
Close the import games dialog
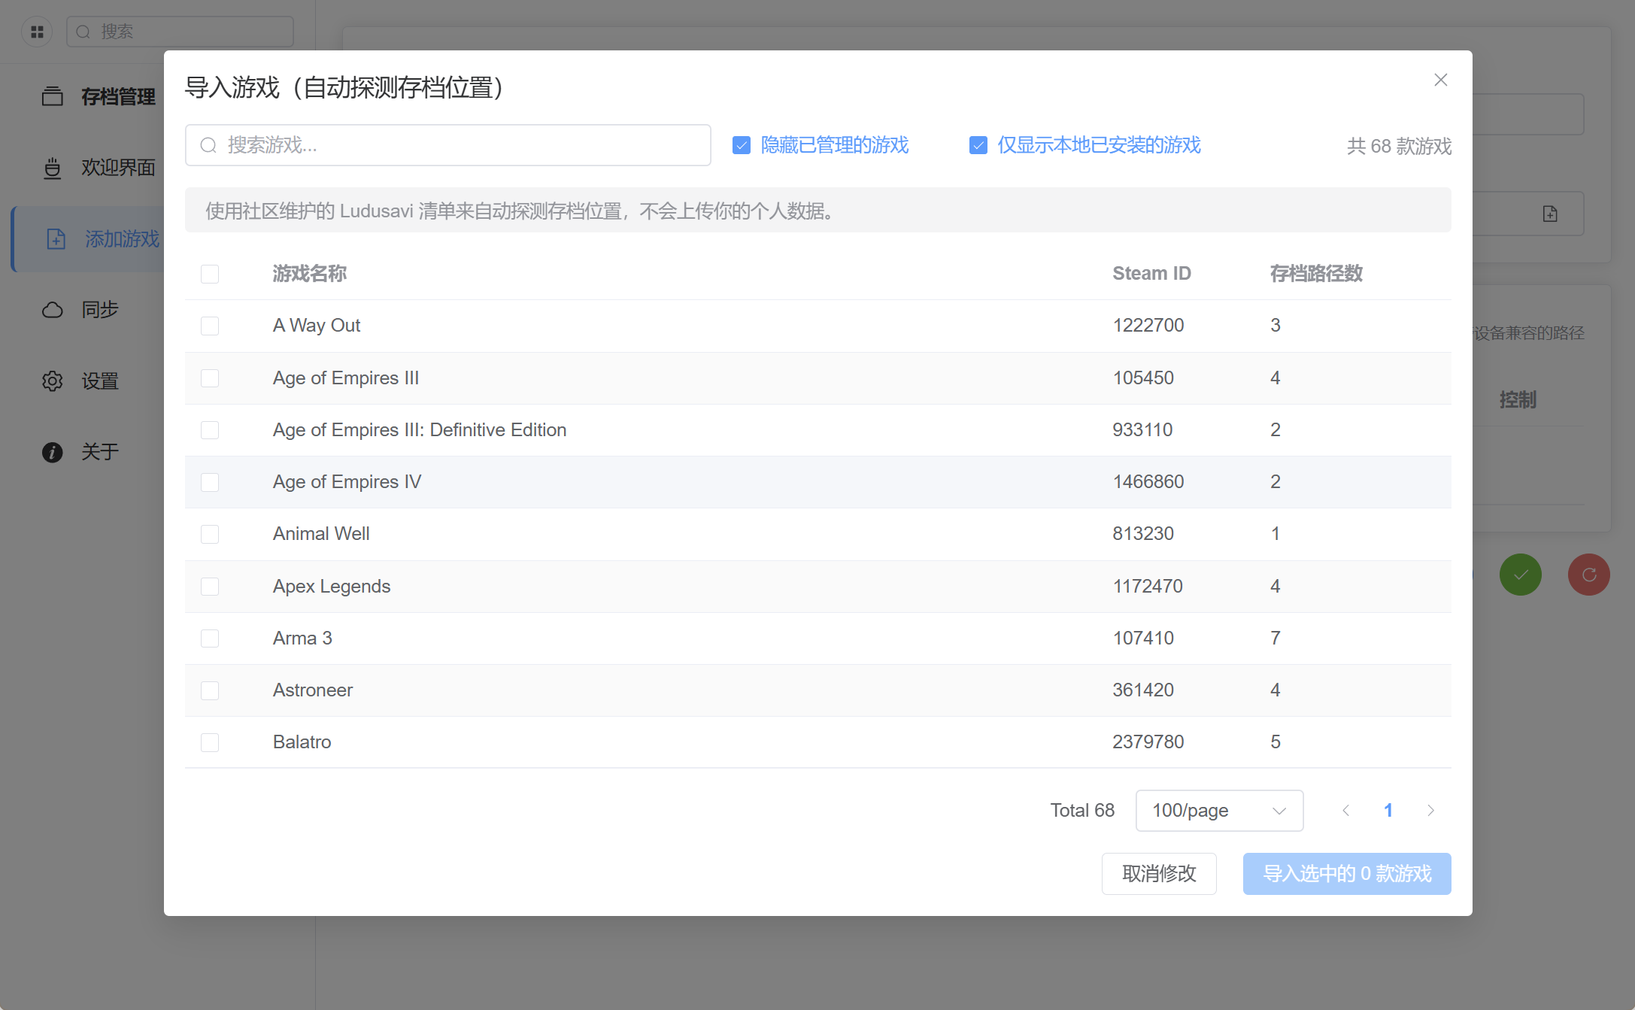[x=1440, y=80]
